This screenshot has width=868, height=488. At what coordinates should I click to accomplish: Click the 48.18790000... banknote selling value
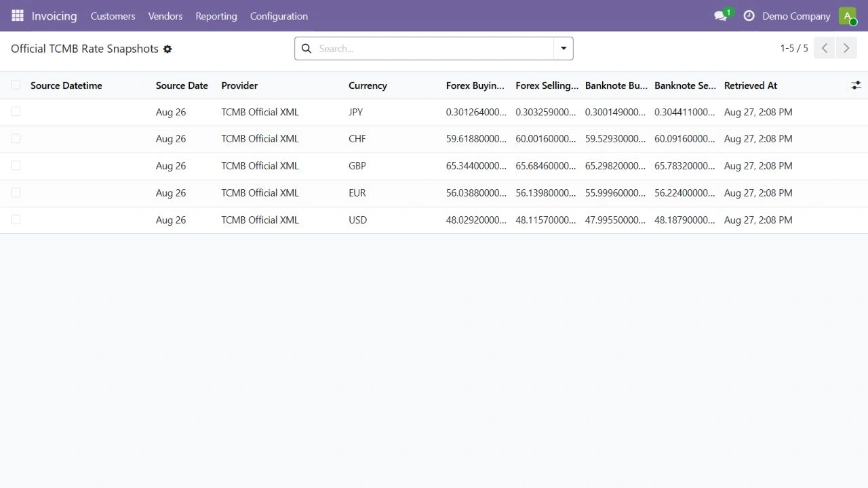[x=685, y=220]
